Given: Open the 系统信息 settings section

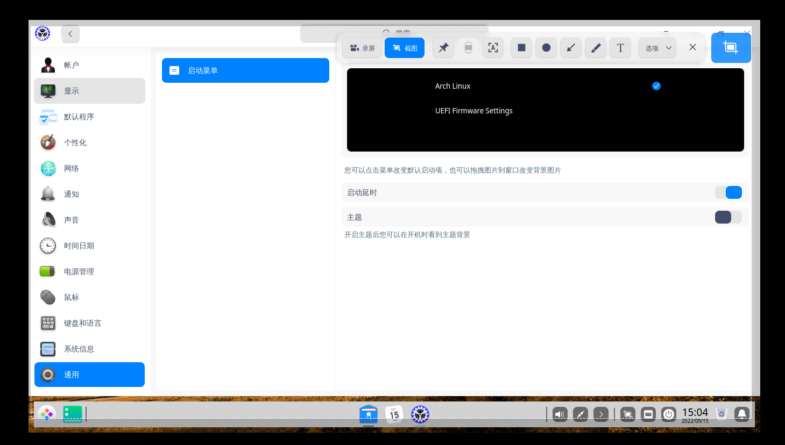Looking at the screenshot, I should click(89, 349).
